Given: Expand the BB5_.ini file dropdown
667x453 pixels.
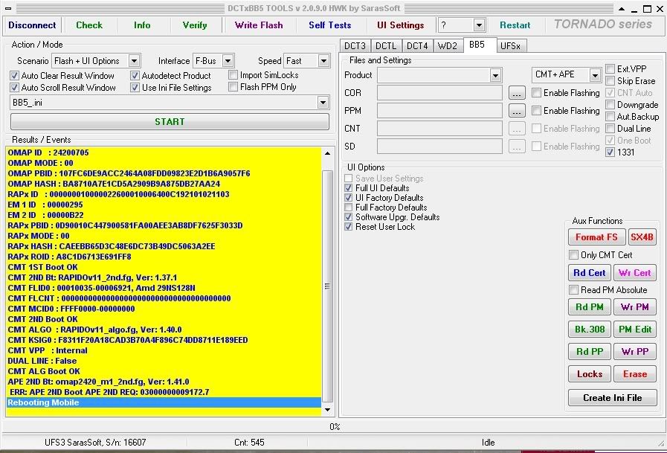Looking at the screenshot, I should coord(323,103).
